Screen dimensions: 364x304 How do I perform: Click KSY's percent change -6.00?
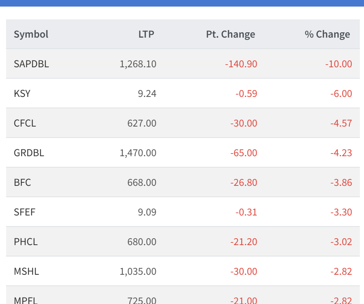pos(341,93)
